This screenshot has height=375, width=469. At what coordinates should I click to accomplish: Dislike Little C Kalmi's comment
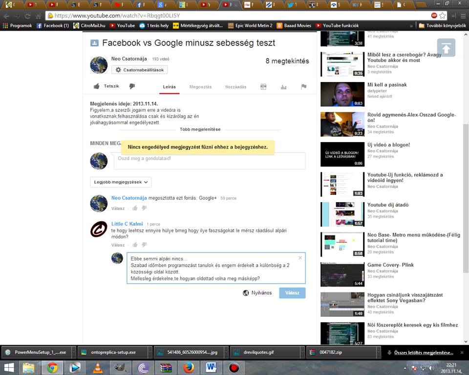tap(144, 245)
